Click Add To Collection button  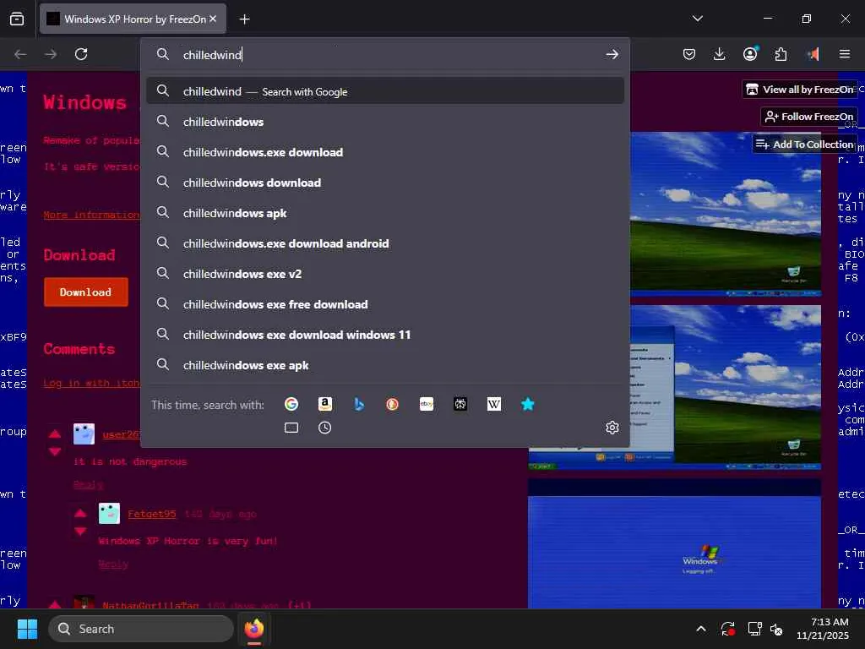804,144
